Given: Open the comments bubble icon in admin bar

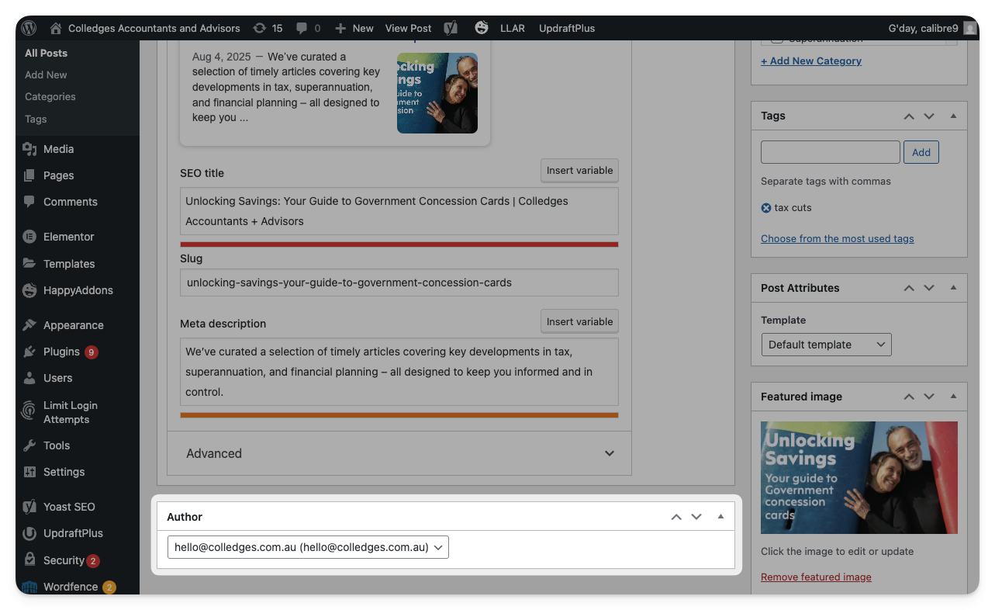Looking at the screenshot, I should [x=302, y=28].
